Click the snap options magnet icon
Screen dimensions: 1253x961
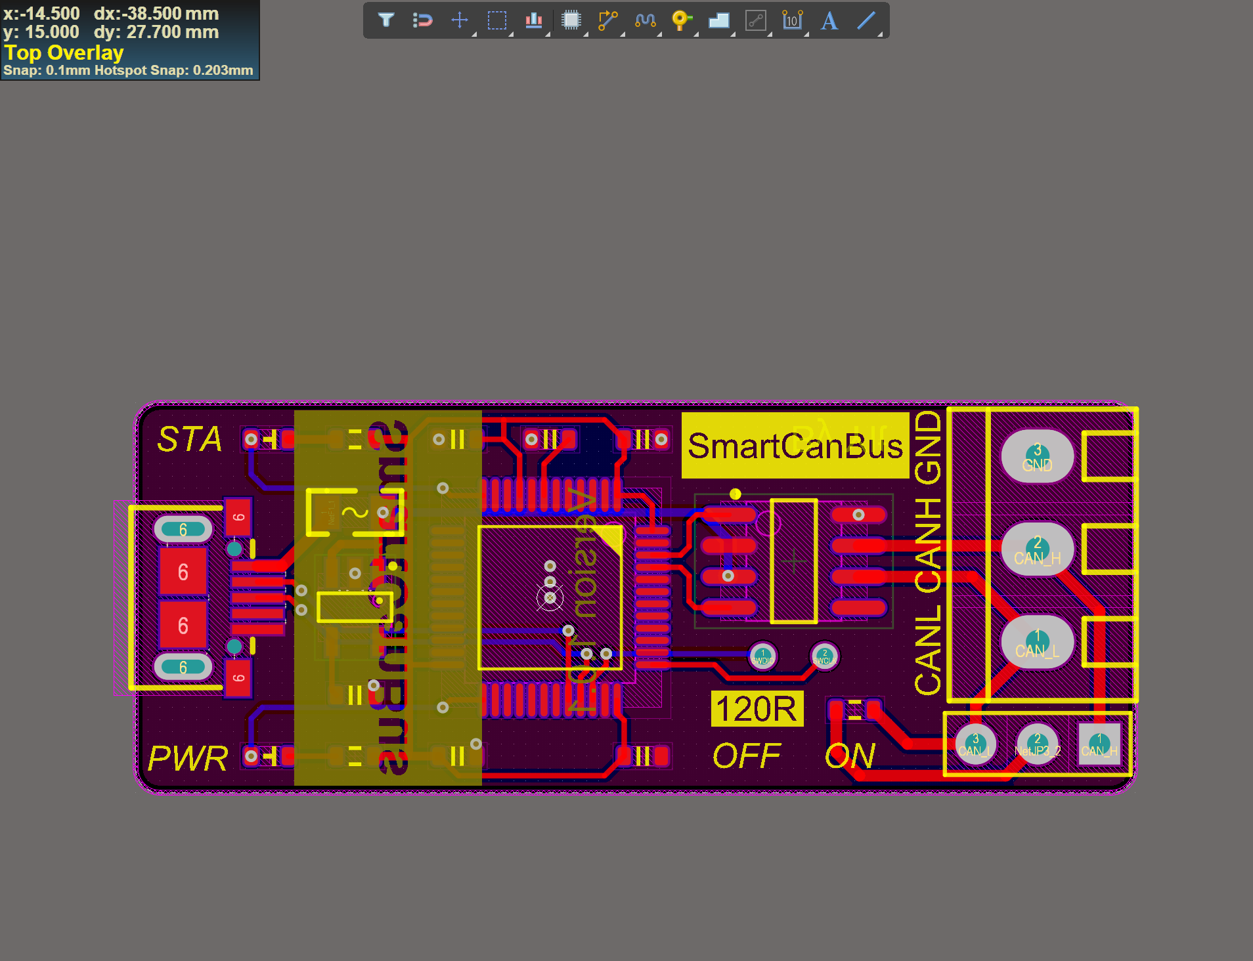click(x=422, y=20)
